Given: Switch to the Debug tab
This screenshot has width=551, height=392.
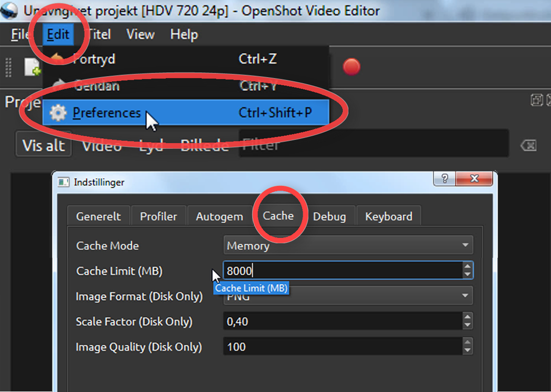Looking at the screenshot, I should point(329,216).
